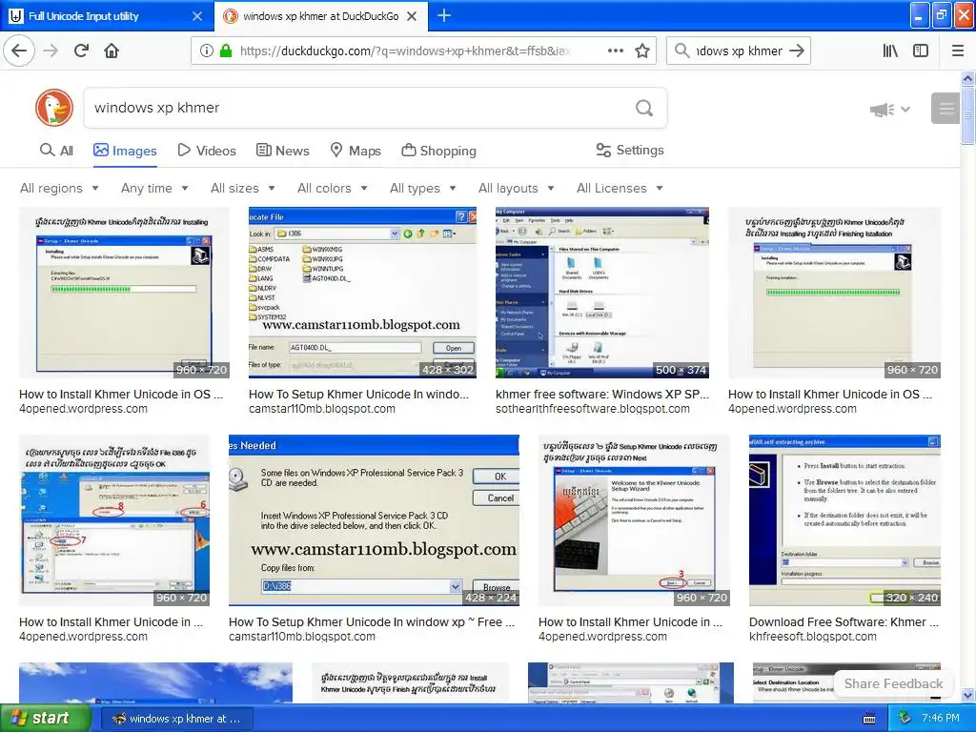Screen dimensions: 976x732
Task: Open the megaphone news dropdown
Action: pyautogui.click(x=890, y=110)
